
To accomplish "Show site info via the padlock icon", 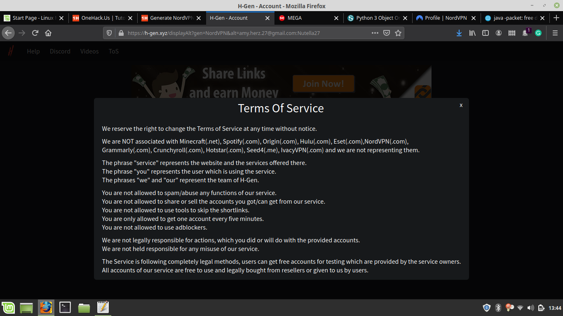I will [121, 33].
